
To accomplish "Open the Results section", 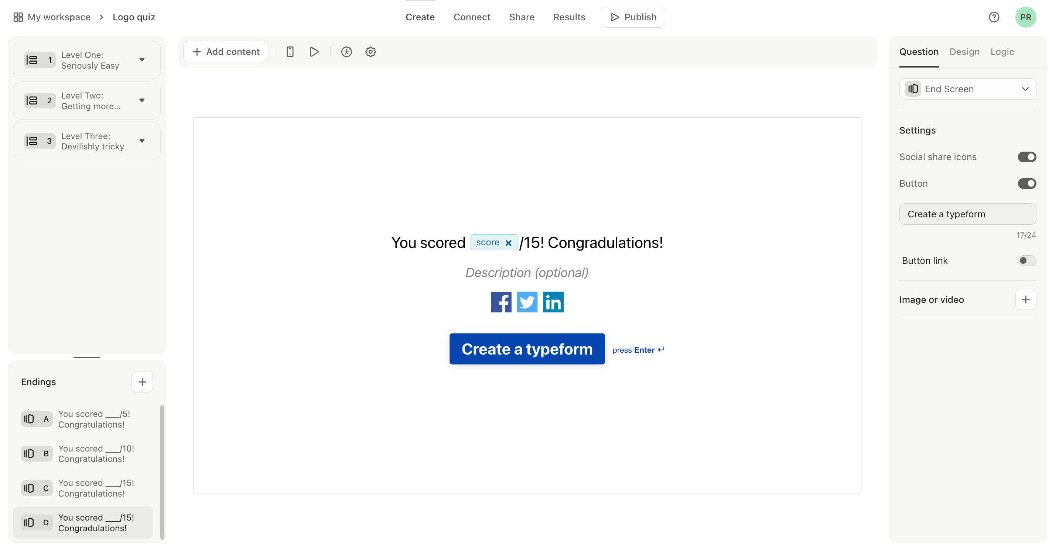I will [x=569, y=17].
